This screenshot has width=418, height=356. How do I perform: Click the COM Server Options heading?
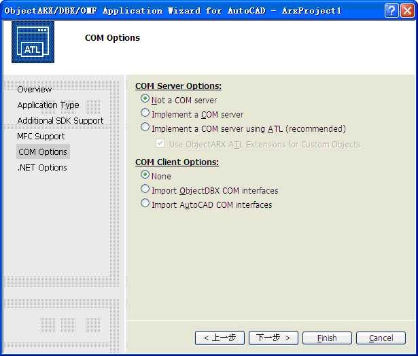(178, 86)
